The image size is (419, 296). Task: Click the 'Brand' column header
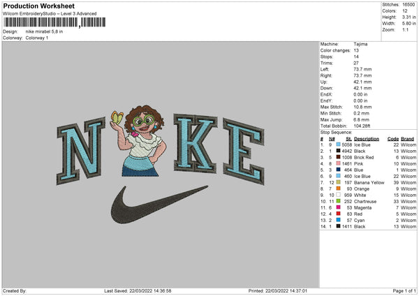(x=408, y=139)
